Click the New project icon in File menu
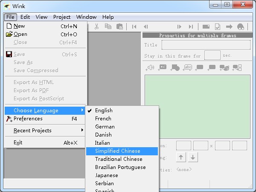Viewport: 256px width, 192px height. click(9, 26)
